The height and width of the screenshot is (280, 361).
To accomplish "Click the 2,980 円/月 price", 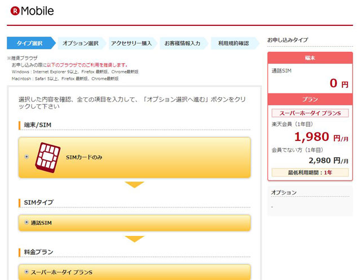I will pos(328,161).
